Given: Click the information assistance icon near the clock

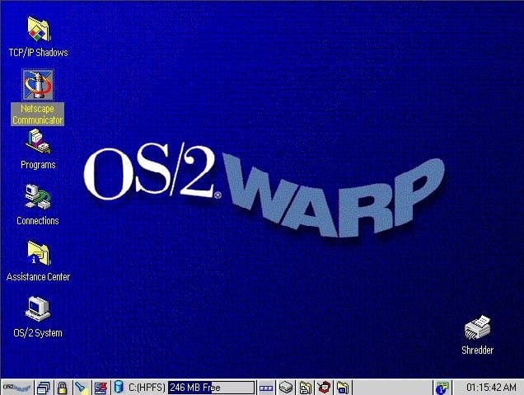Looking at the screenshot, I should click(x=442, y=388).
